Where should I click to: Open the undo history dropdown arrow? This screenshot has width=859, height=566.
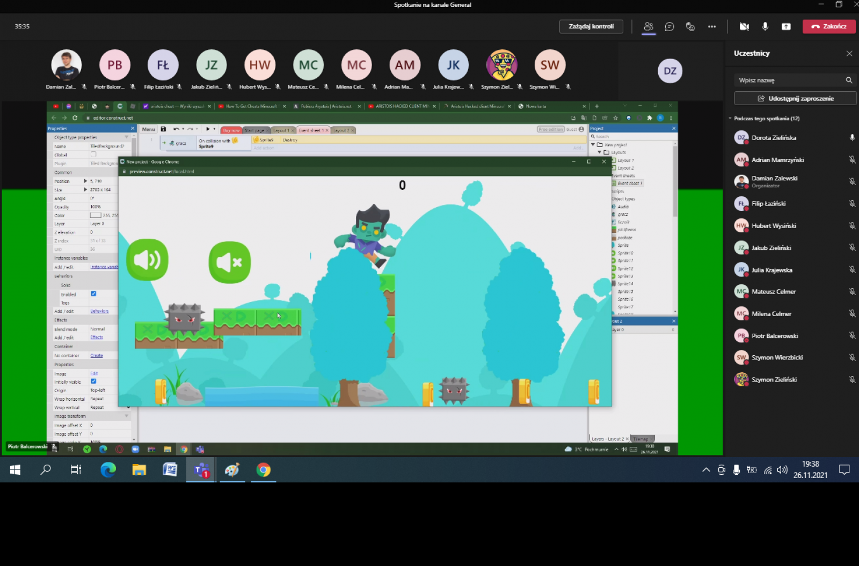(x=183, y=129)
